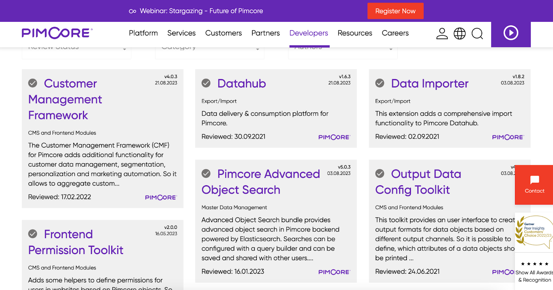Click the Register Now button
This screenshot has width=553, height=290.
[395, 11]
